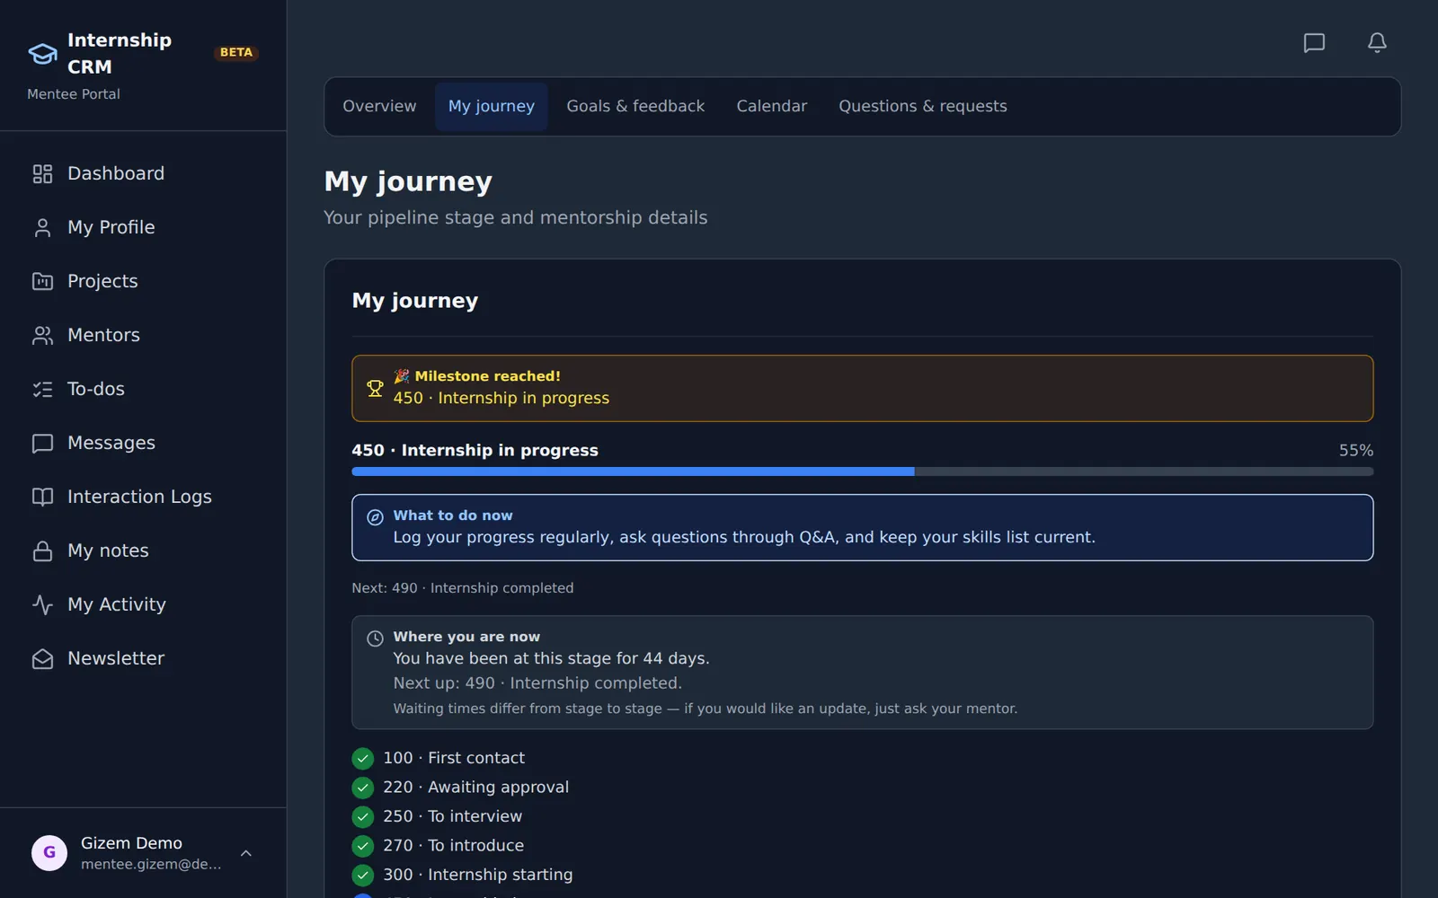1438x898 pixels.
Task: Open Messages in the sidebar
Action: (144, 443)
